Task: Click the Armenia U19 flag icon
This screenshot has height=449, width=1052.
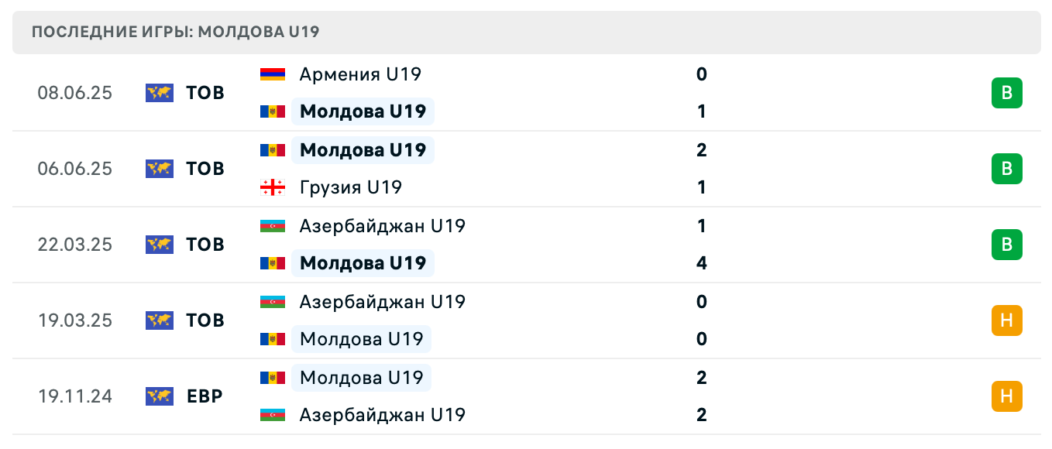Action: 273,74
